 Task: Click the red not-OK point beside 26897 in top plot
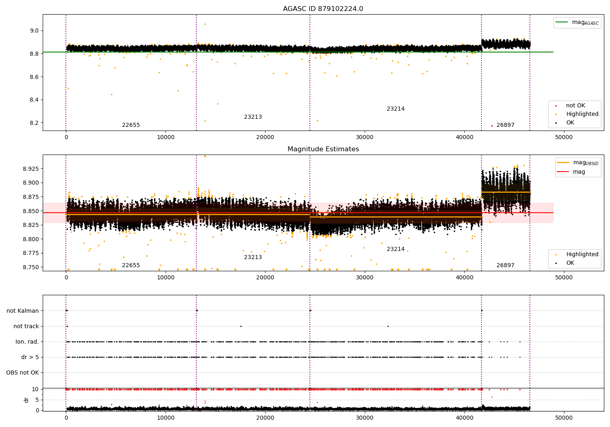(x=492, y=126)
